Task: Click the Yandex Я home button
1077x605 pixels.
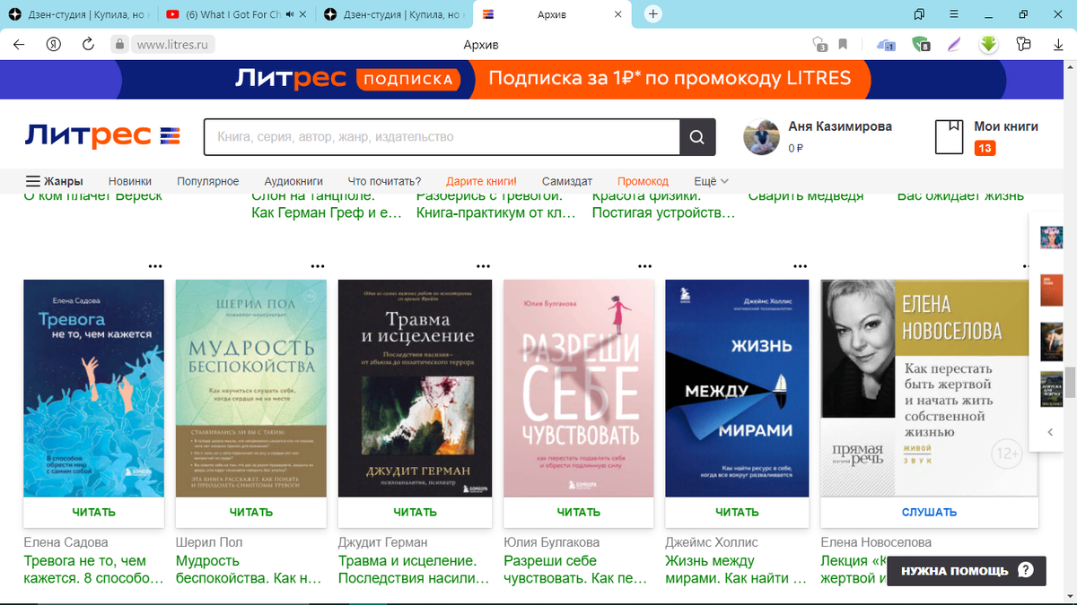Action: click(54, 45)
